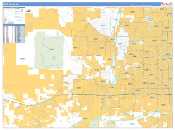Viewport: 175px width, 131px height.
Task: Select ZIP code 85382
Action: 127,25
